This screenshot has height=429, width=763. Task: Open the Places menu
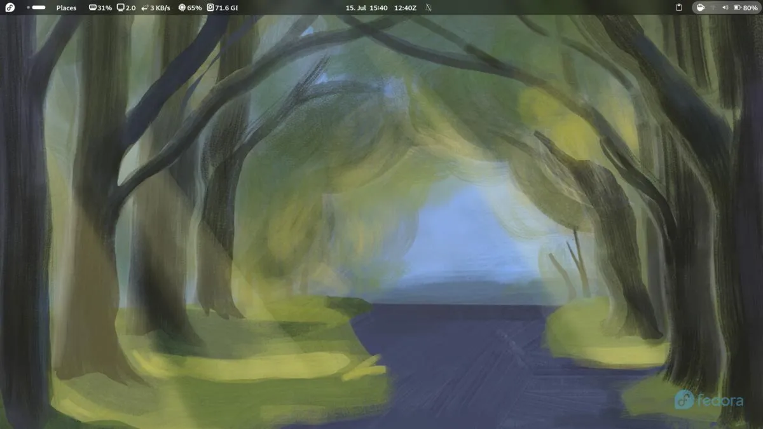click(66, 8)
